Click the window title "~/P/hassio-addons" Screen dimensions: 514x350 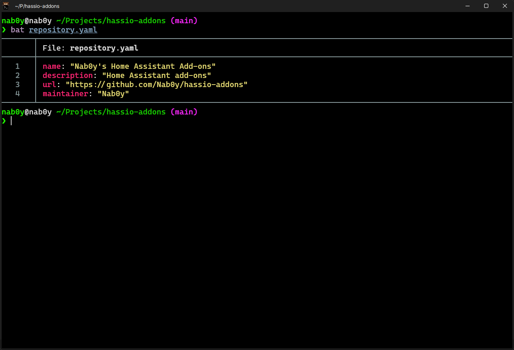tap(37, 6)
